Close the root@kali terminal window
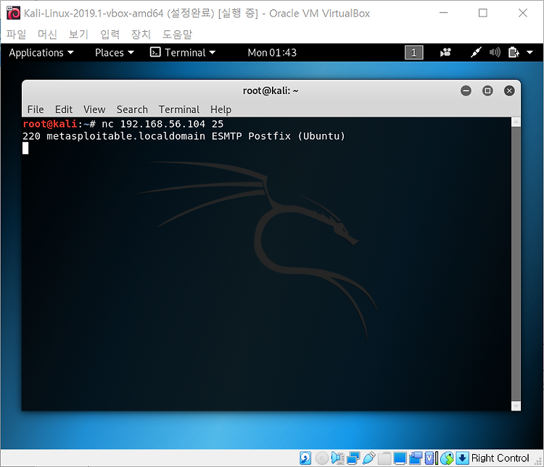 (509, 91)
